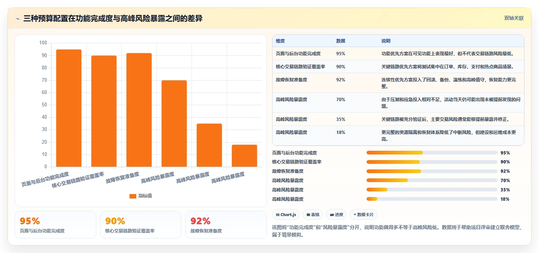The image size is (539, 253).
Task: Click the 故障恢复准备度 progress bar at 92%
Action: [x=432, y=171]
